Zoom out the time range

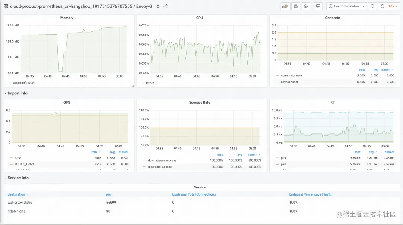372,6
